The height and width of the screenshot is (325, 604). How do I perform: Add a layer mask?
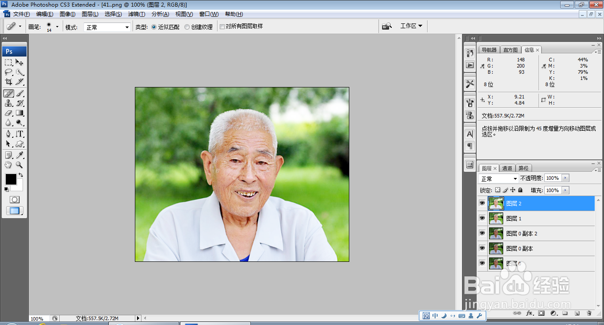(541, 313)
